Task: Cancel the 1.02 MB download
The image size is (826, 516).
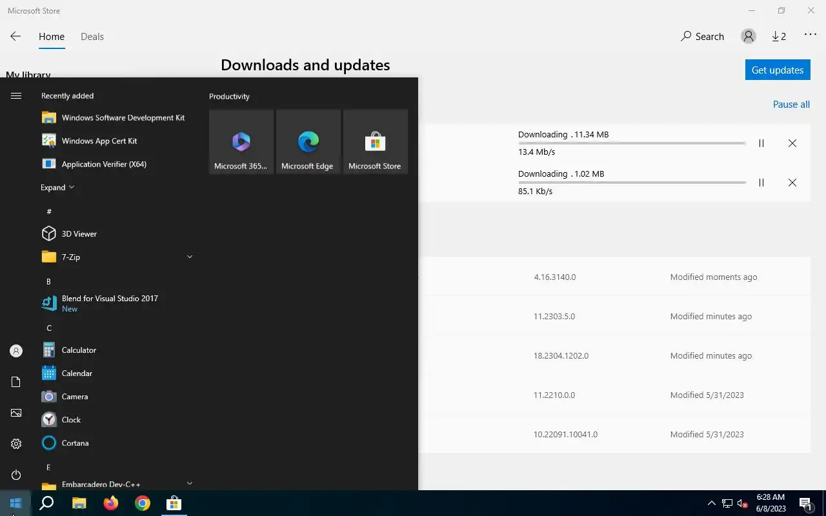Action: (792, 183)
